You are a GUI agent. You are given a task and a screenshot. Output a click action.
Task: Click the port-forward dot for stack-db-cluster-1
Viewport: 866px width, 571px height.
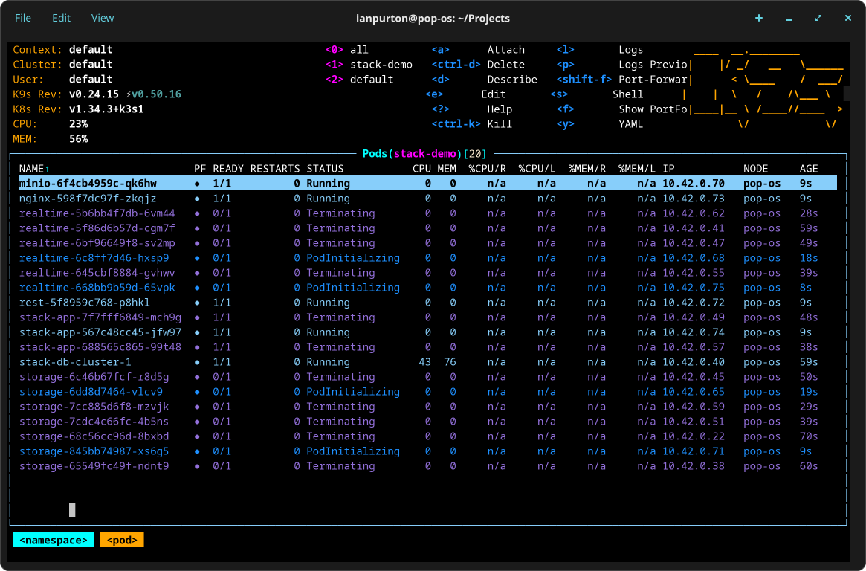coord(197,362)
